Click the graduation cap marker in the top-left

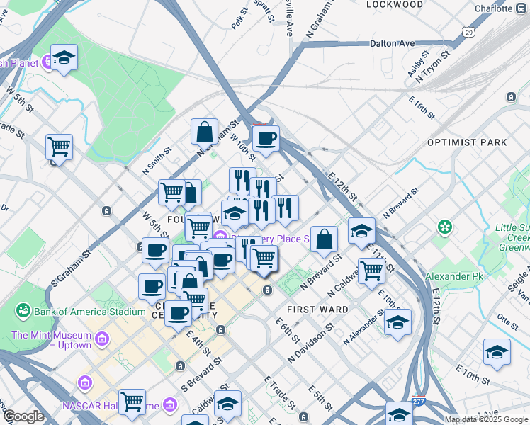click(64, 57)
